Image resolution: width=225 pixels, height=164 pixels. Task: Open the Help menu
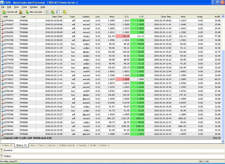point(43,7)
